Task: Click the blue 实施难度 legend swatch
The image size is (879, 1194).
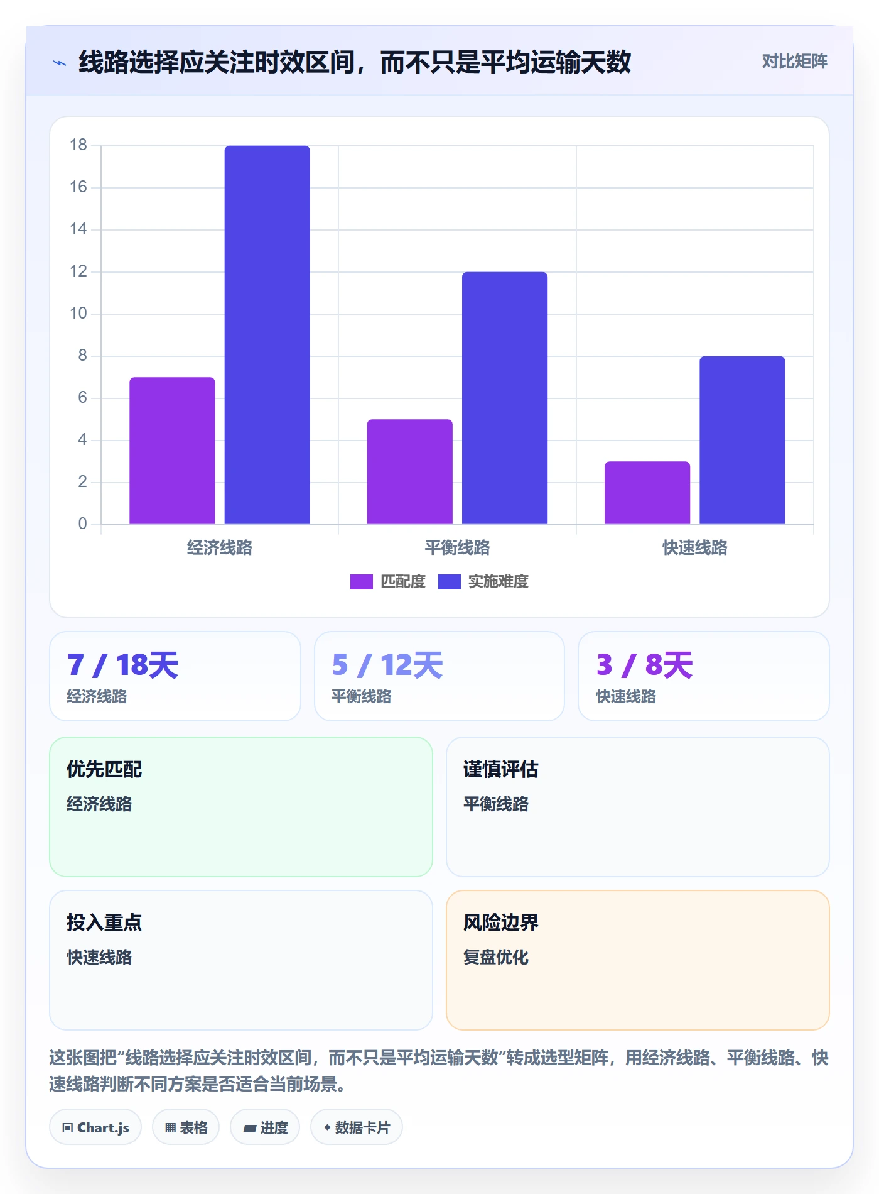Action: pos(450,582)
